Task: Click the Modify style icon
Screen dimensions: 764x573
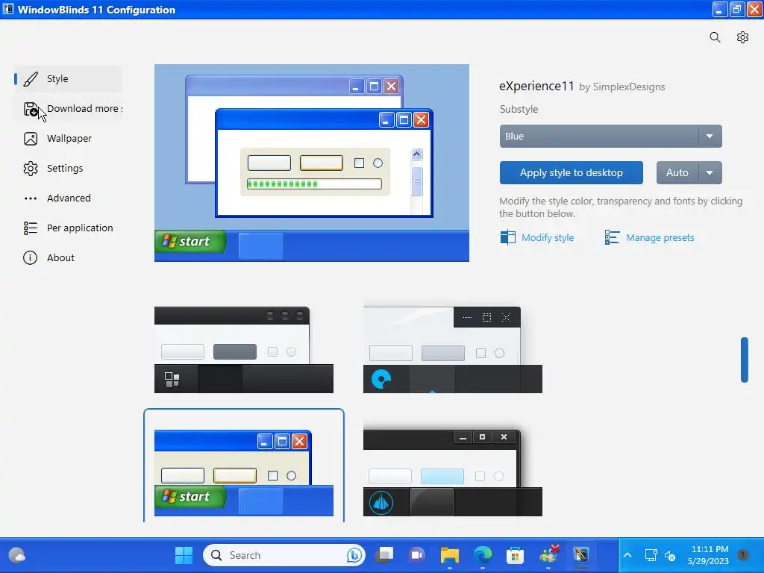Action: tap(507, 237)
